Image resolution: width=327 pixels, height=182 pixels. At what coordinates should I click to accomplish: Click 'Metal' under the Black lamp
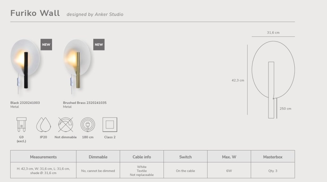pos(15,106)
